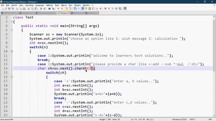Open the Language menu
Viewport: 216px width, 121px height.
pos(39,5)
